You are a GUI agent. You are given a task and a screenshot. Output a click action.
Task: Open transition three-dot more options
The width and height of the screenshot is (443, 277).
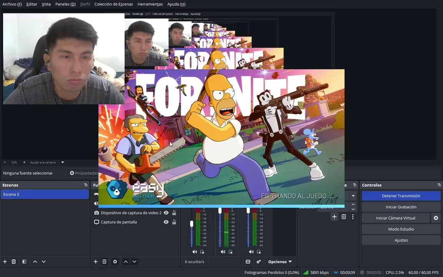coord(353,217)
